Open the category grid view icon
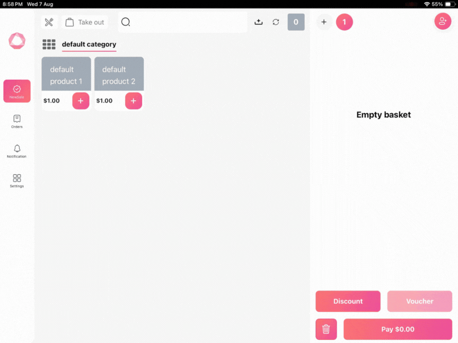458x343 pixels. pos(49,44)
